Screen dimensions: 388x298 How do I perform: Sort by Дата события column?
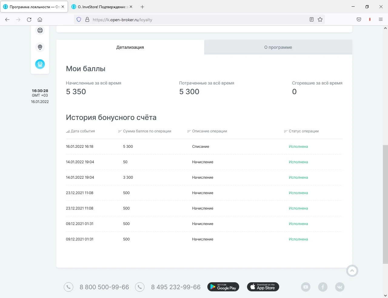(x=80, y=131)
